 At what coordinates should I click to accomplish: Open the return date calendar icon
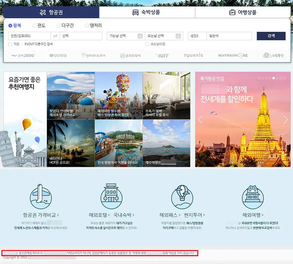point(178,36)
